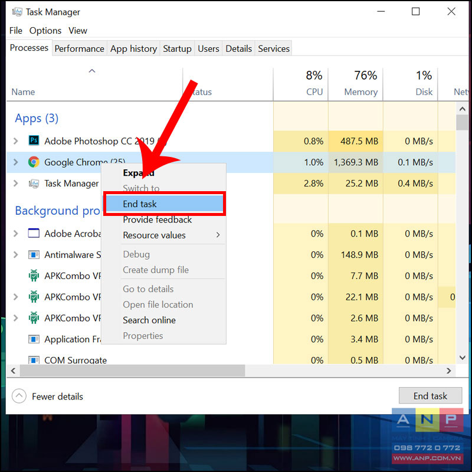The height and width of the screenshot is (472, 472).
Task: Open the File menu
Action: (x=16, y=31)
